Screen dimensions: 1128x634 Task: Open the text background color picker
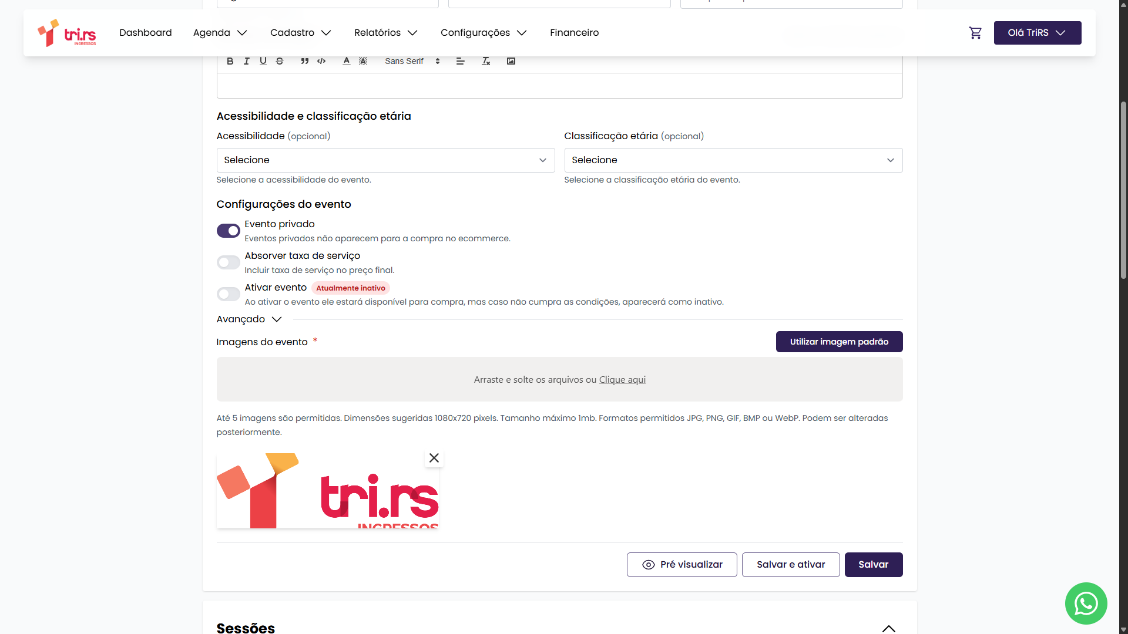point(363,61)
